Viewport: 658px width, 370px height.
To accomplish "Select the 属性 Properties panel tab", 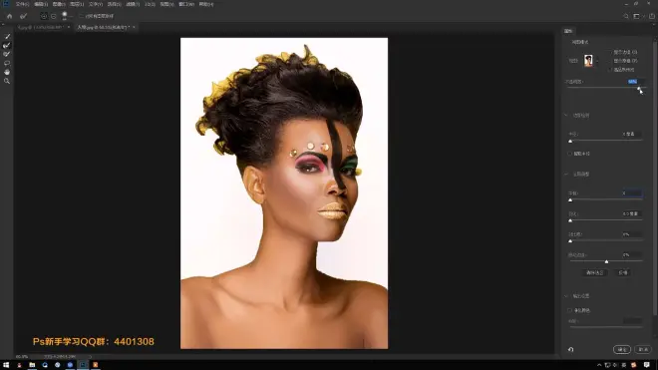I will [568, 31].
